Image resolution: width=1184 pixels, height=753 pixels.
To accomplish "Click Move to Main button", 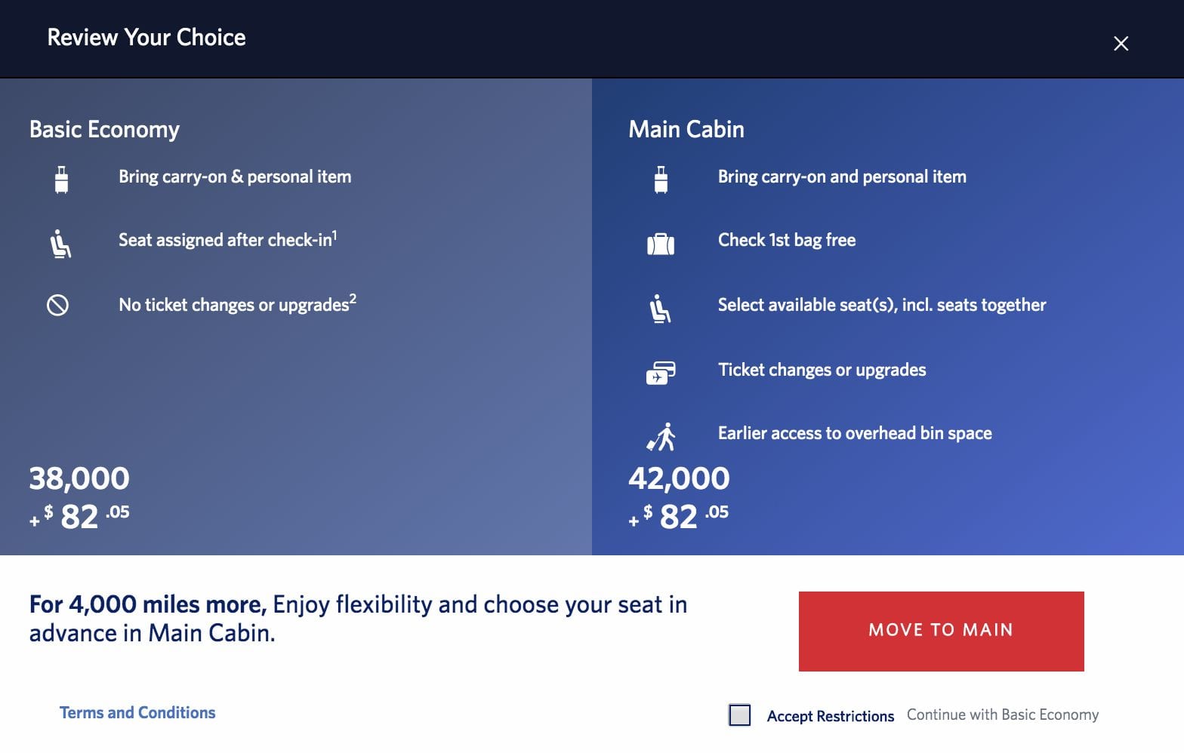I will click(941, 631).
